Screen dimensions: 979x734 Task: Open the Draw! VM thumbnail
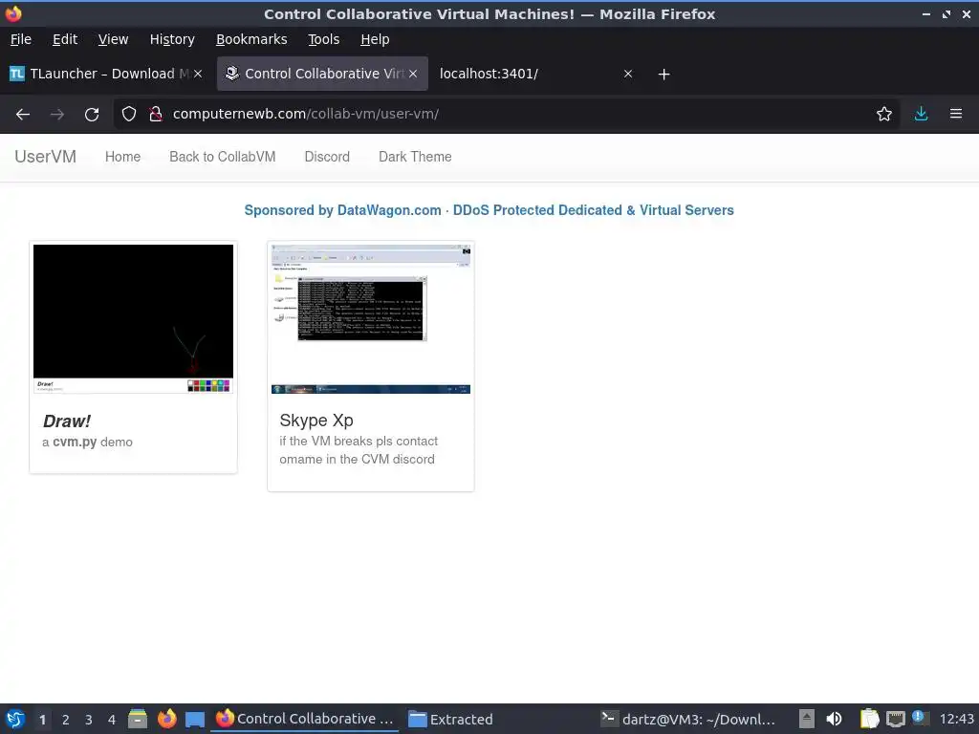point(133,318)
